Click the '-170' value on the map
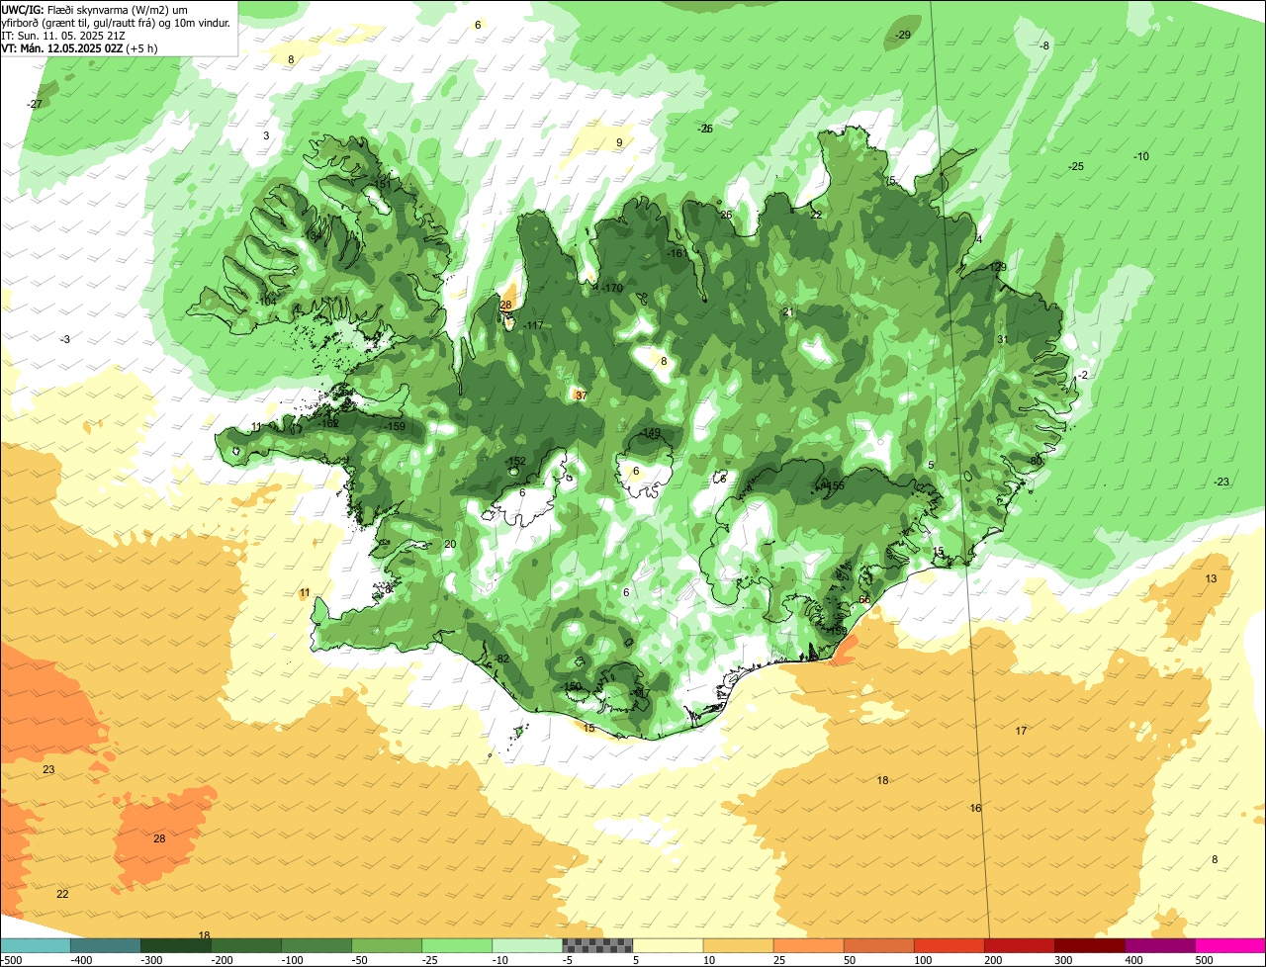This screenshot has width=1266, height=967. [x=612, y=288]
